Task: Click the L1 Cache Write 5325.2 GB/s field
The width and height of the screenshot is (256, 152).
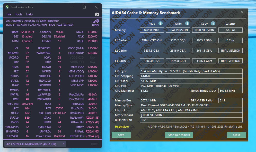Action: [178, 40]
